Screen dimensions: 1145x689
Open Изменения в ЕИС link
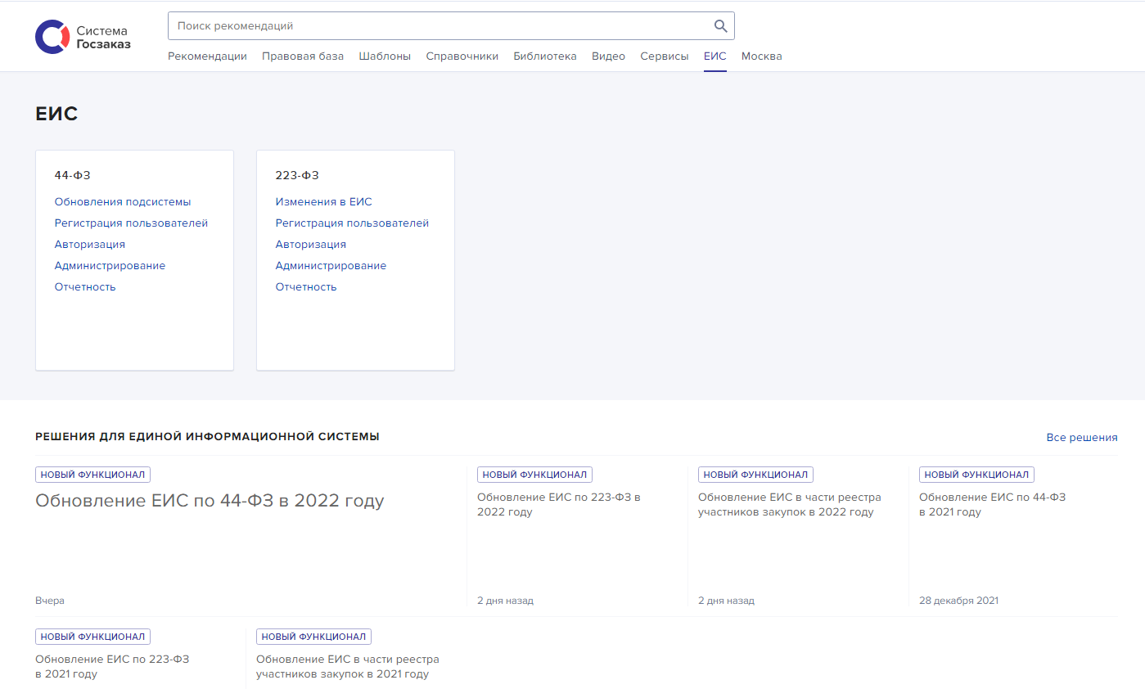point(323,202)
